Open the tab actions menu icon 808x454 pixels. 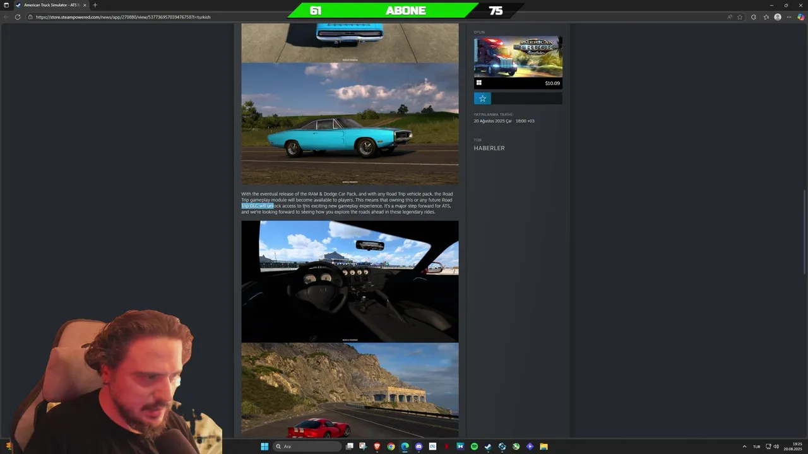pyautogui.click(x=6, y=5)
